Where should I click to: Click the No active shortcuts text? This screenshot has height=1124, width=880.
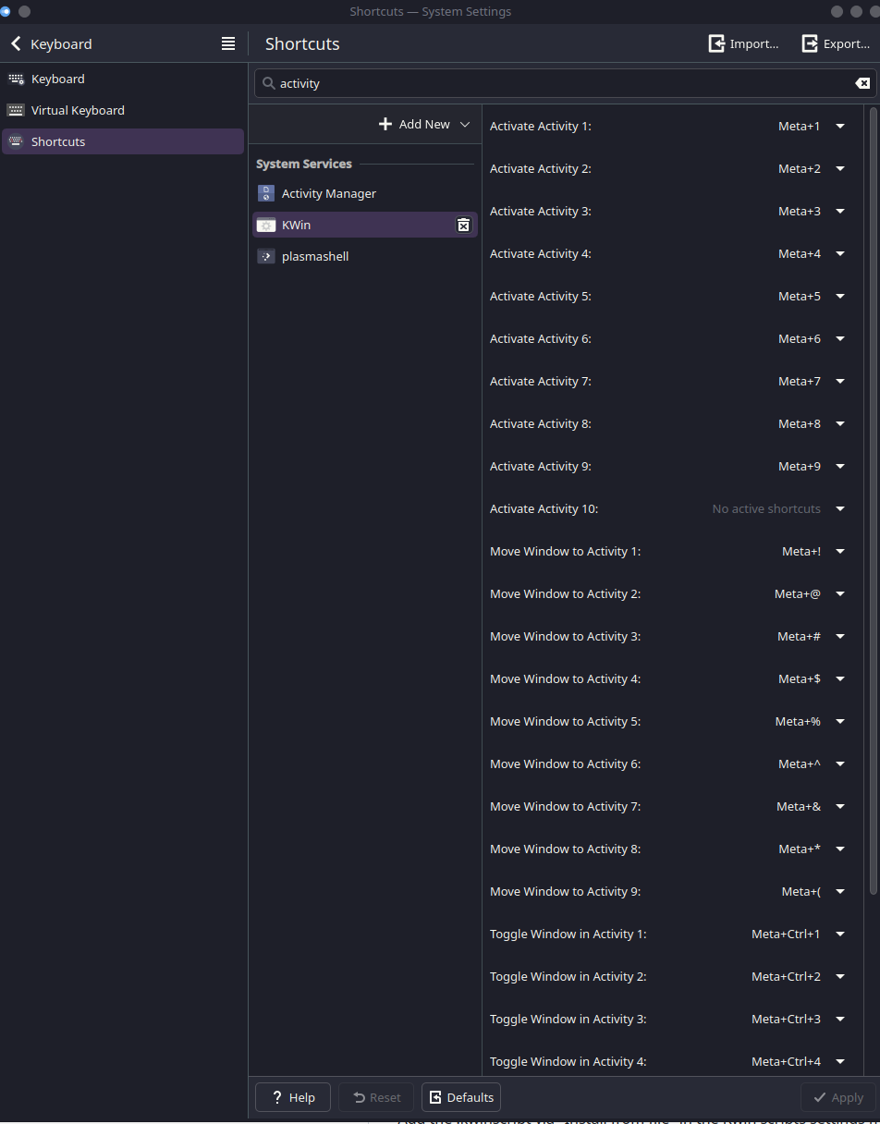pos(766,508)
